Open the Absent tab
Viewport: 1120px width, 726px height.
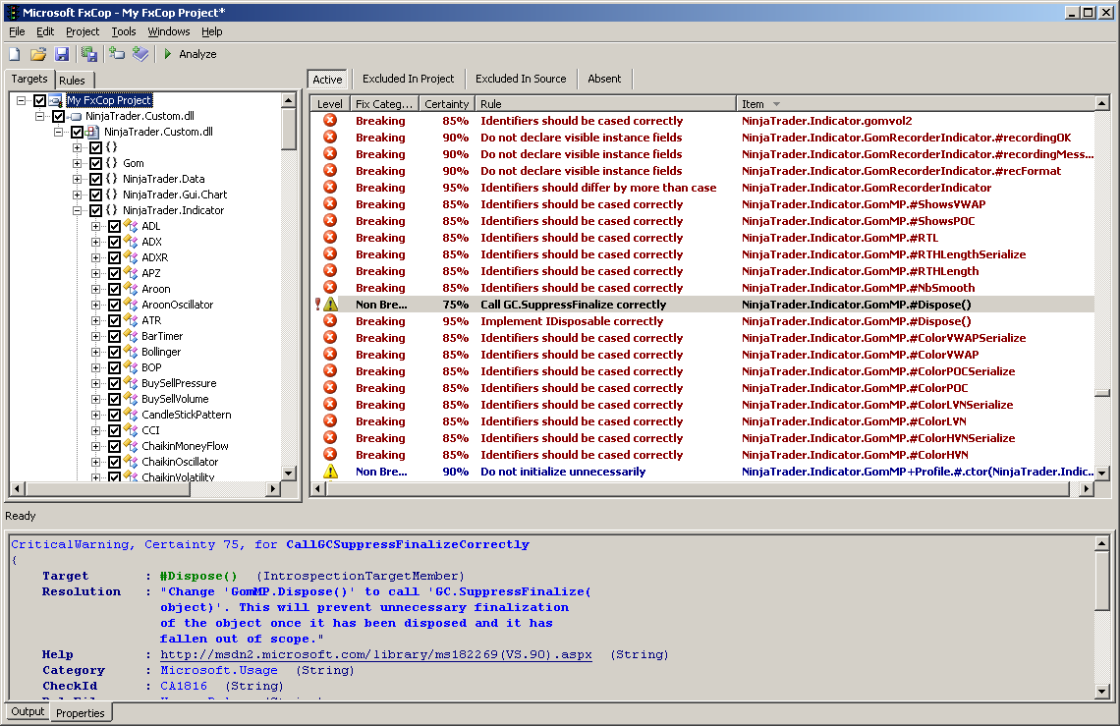coord(604,79)
